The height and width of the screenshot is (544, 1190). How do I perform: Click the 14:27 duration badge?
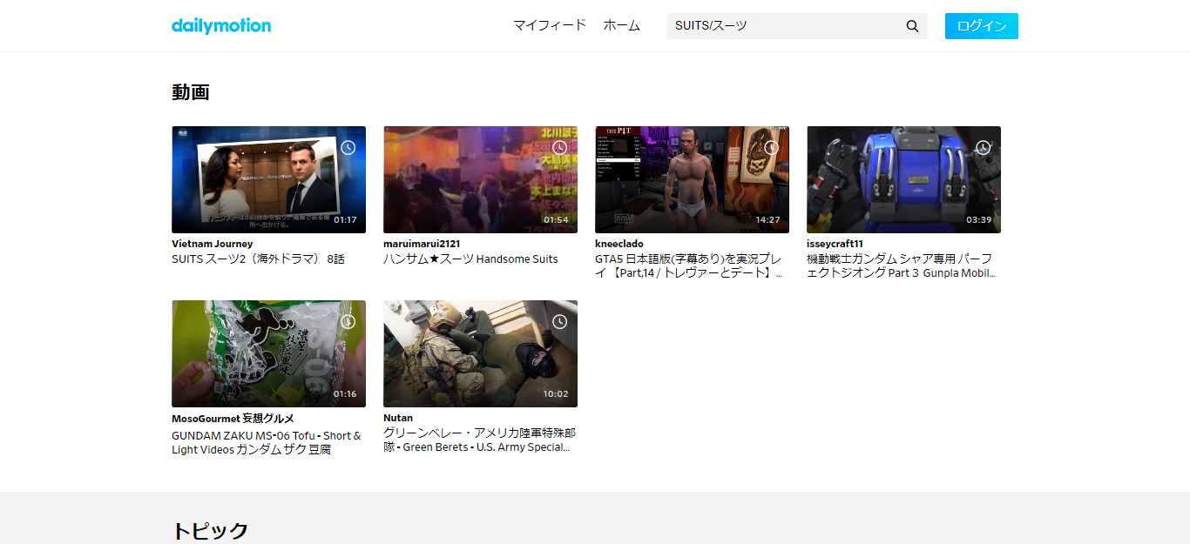point(767,220)
